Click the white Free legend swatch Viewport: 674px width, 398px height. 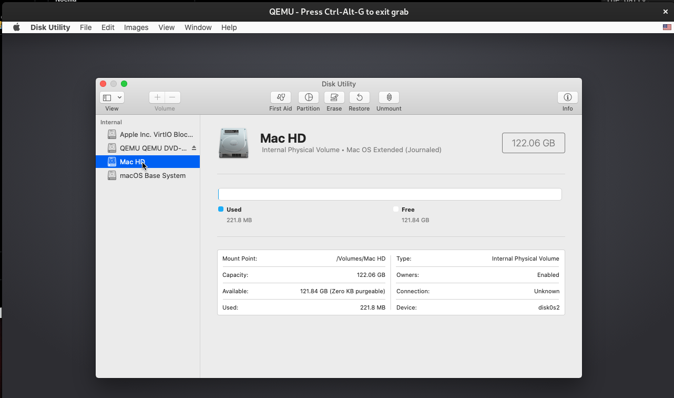pyautogui.click(x=396, y=209)
